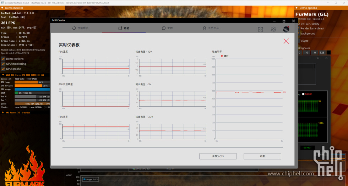Click the 输出电压 - 12V chart
This screenshot has width=348, height=186.
[x=173, y=66]
